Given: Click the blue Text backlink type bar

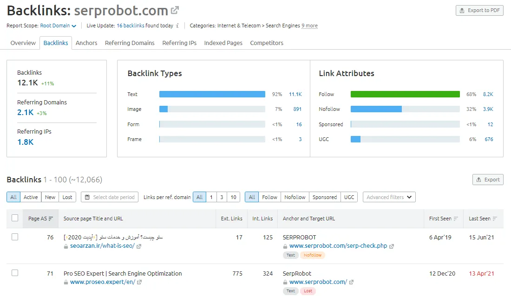Looking at the screenshot, I should 212,94.
